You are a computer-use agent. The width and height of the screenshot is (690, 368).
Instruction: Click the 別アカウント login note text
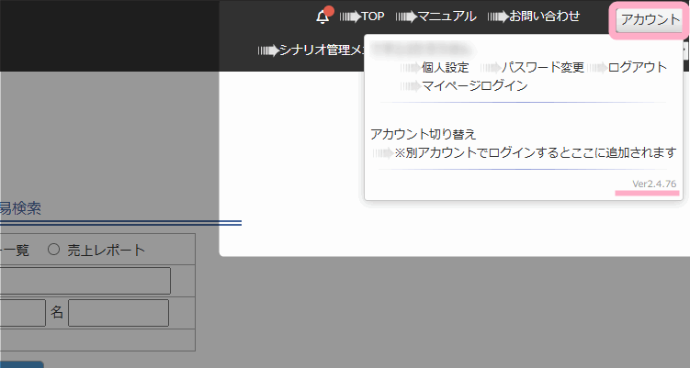[x=535, y=152]
